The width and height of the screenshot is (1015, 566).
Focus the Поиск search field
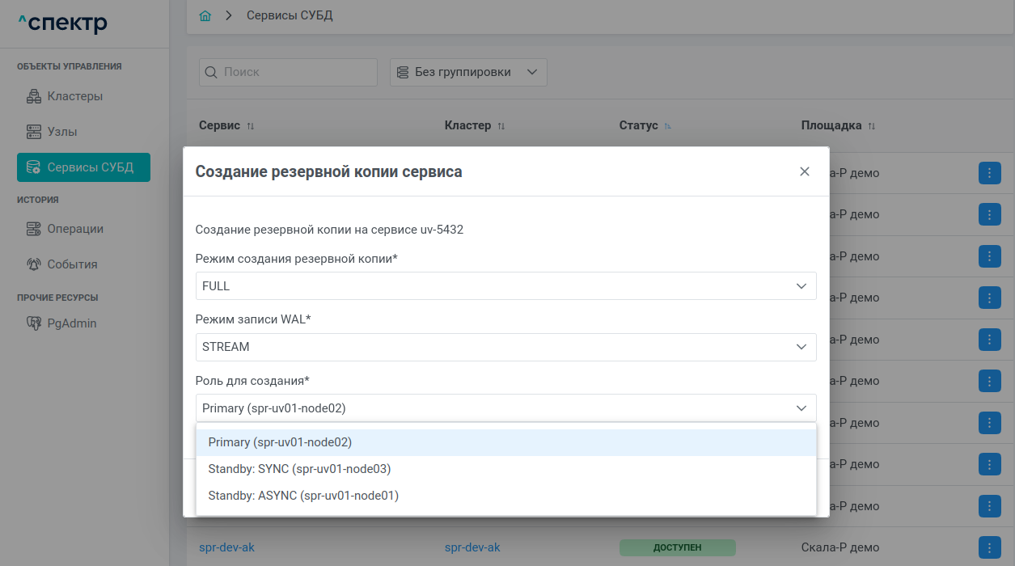click(x=296, y=72)
